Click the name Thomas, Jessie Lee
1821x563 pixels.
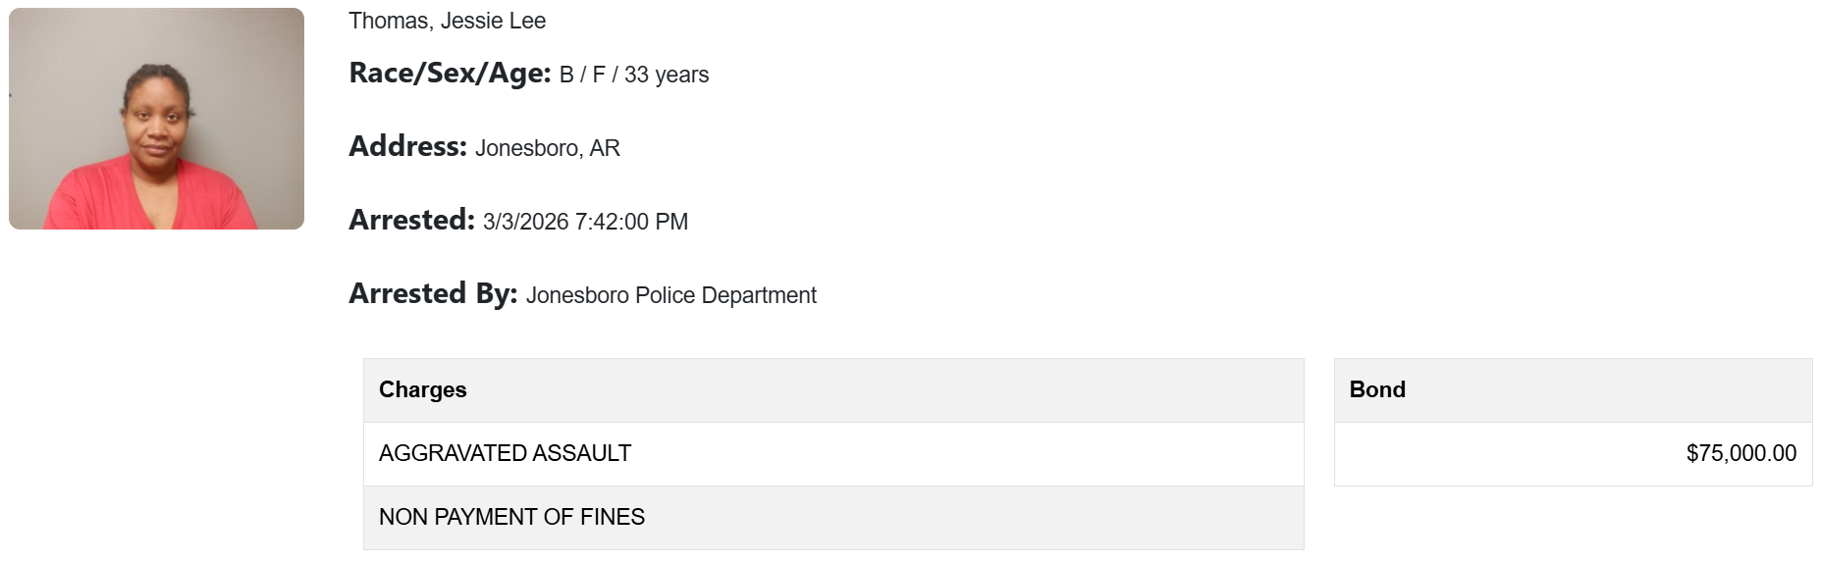(x=447, y=21)
